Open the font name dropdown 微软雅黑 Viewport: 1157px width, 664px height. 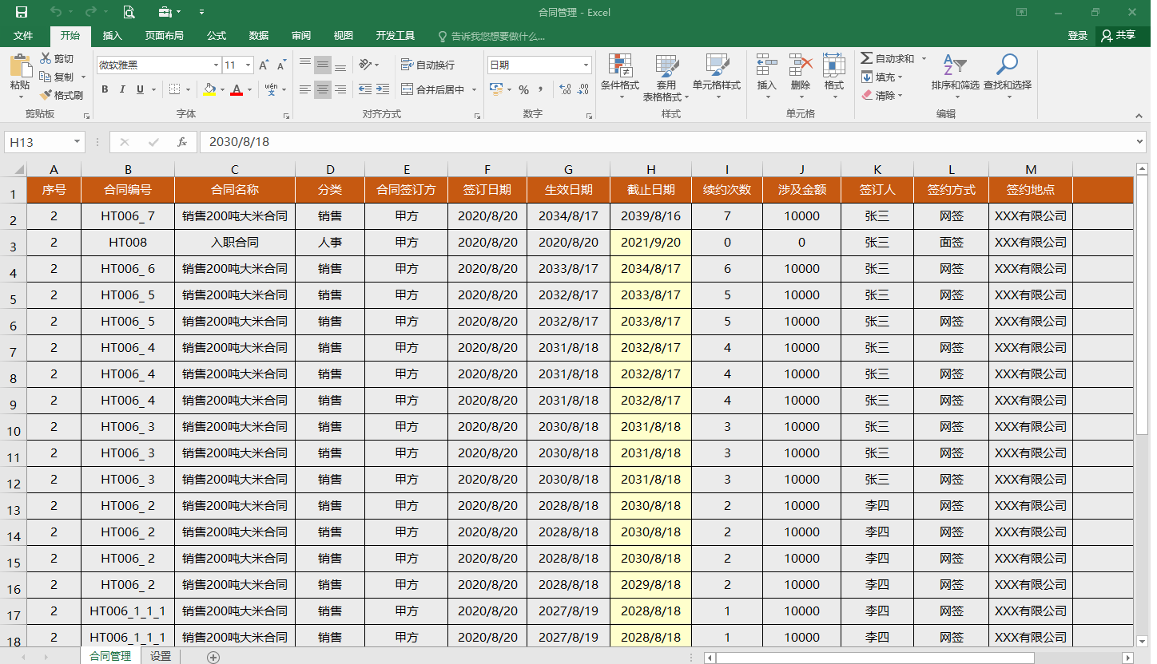[x=216, y=65]
